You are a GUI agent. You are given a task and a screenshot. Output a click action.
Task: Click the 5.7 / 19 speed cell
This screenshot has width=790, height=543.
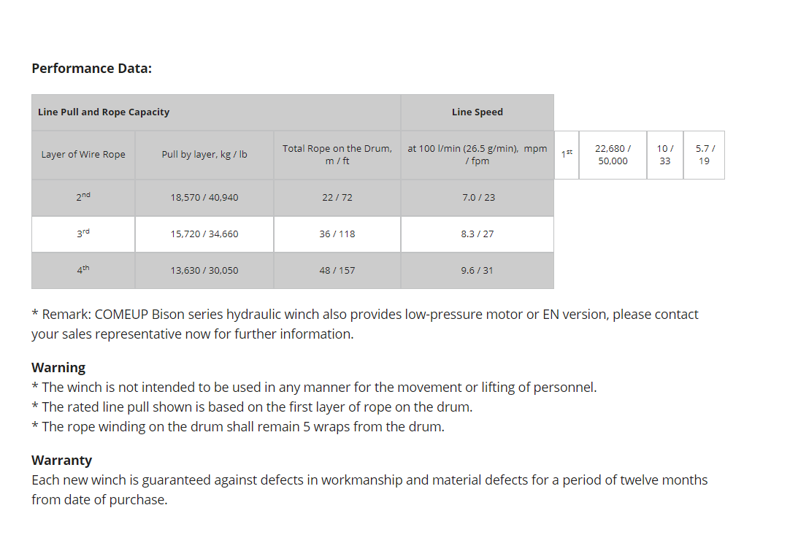click(704, 155)
